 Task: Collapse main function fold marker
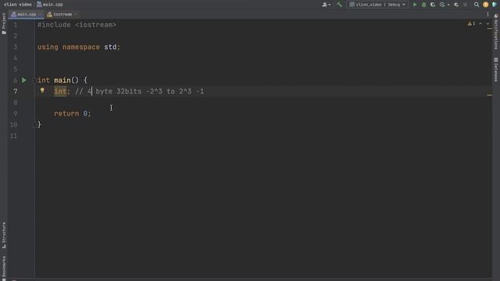click(34, 80)
